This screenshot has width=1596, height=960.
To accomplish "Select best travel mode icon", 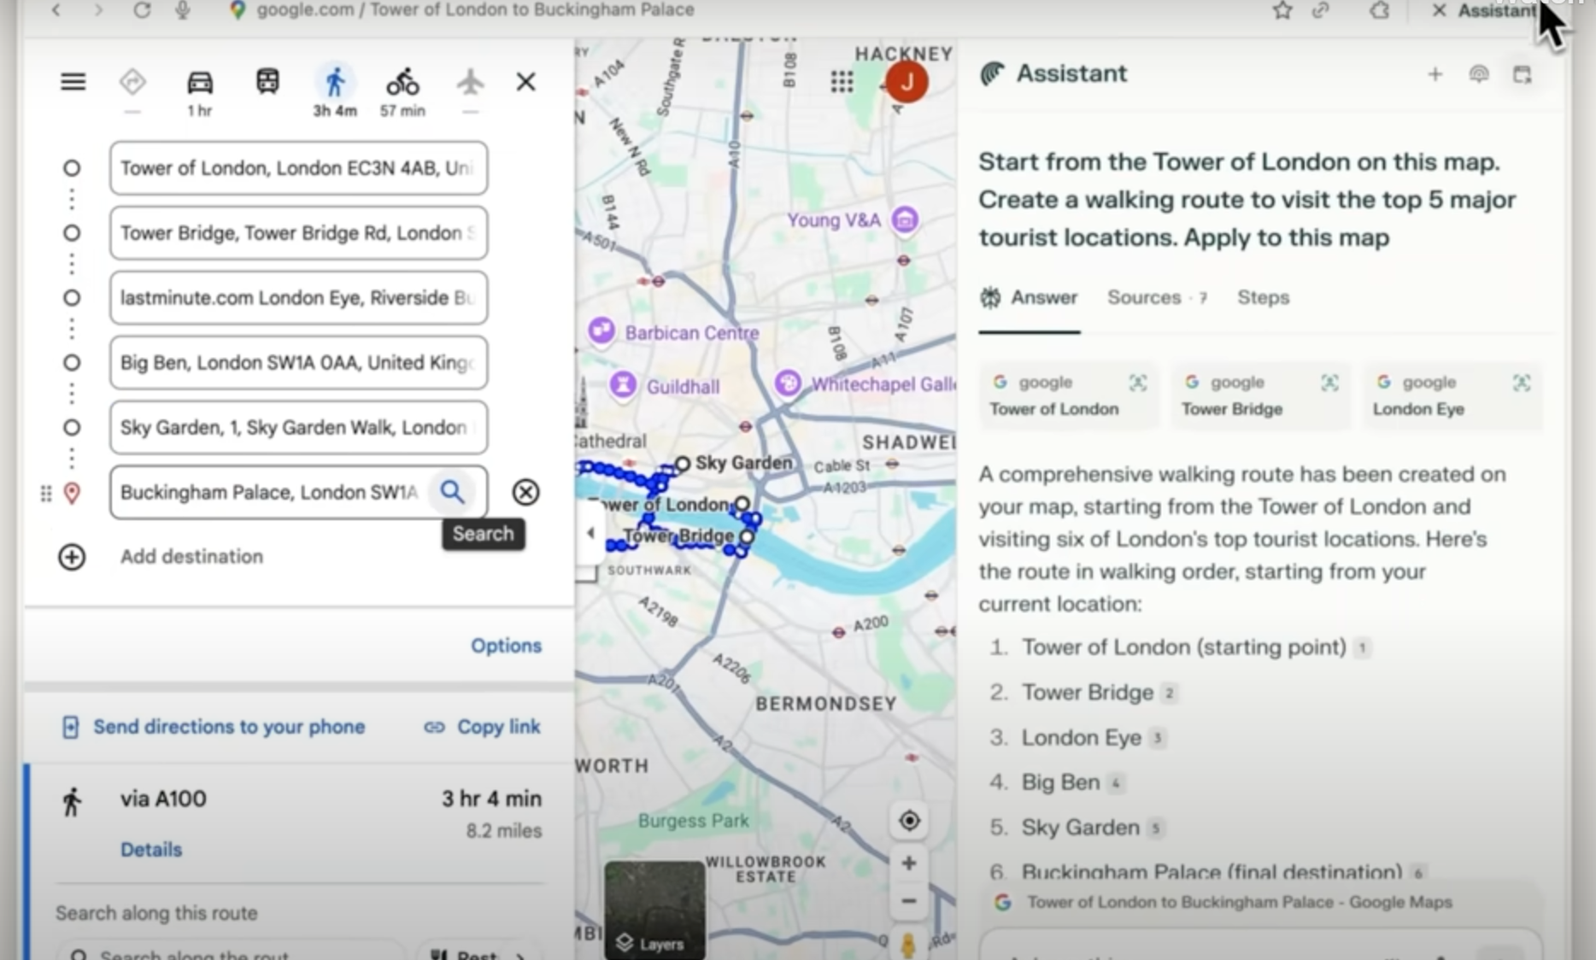I will click(132, 82).
